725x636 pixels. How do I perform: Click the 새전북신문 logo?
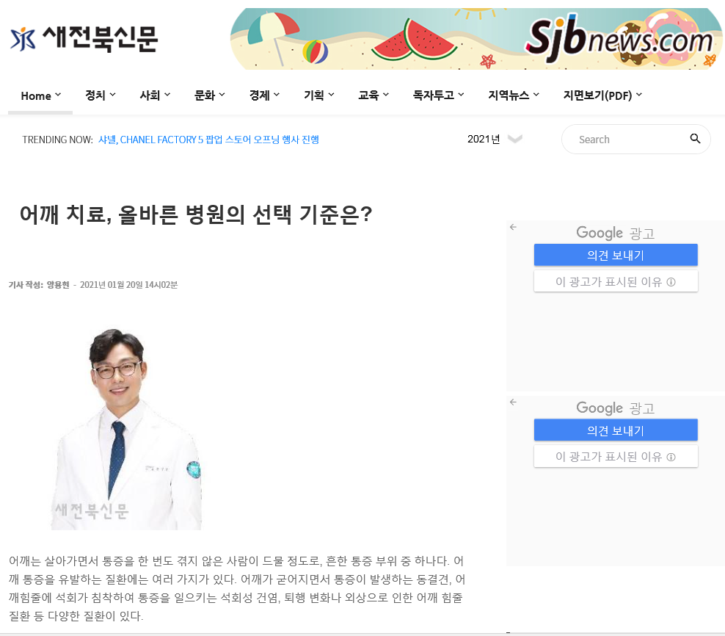pyautogui.click(x=84, y=39)
